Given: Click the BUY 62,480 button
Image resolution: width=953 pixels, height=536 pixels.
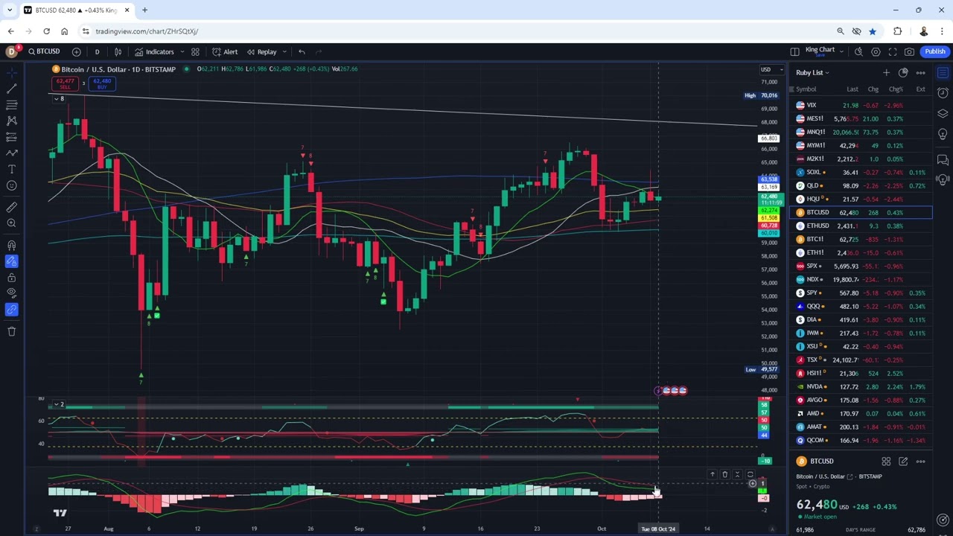Looking at the screenshot, I should click(x=102, y=83).
